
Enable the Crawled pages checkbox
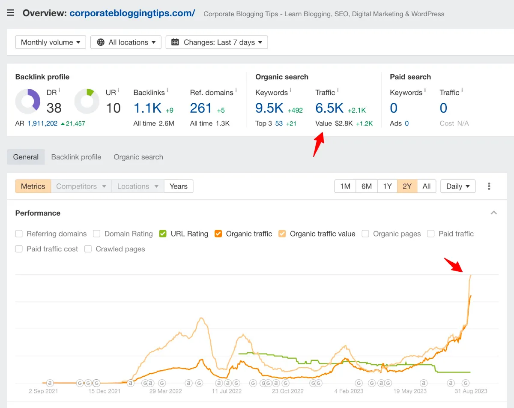pos(88,249)
